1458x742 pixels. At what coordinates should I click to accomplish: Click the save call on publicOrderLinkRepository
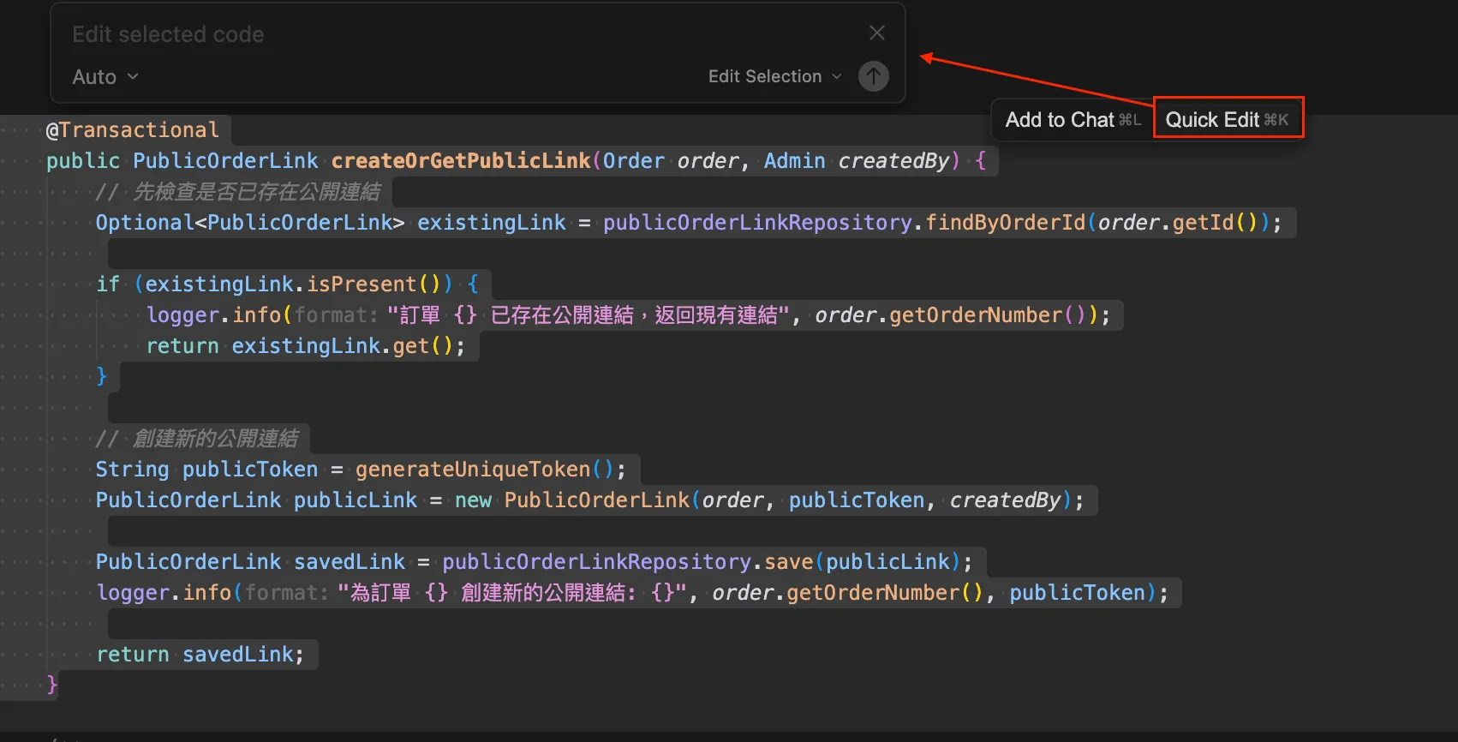[788, 562]
